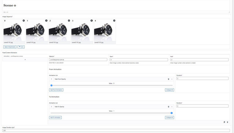Select image thumbnail numbered 2
Viewport: 234px width, 133px height.
[60, 31]
